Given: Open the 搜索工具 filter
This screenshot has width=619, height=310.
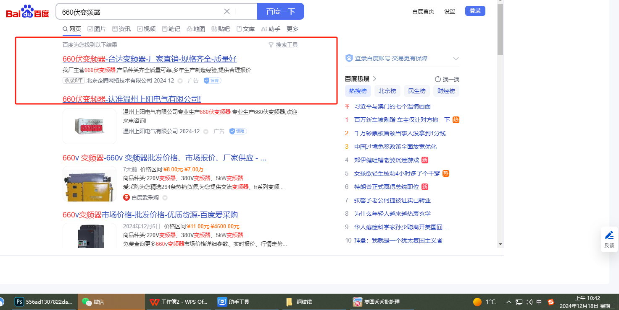Looking at the screenshot, I should [x=283, y=45].
